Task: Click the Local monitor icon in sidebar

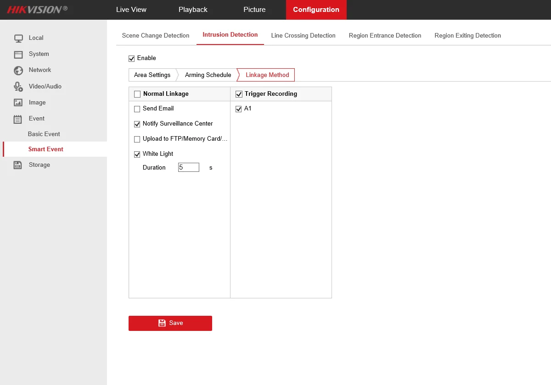Action: [x=18, y=38]
